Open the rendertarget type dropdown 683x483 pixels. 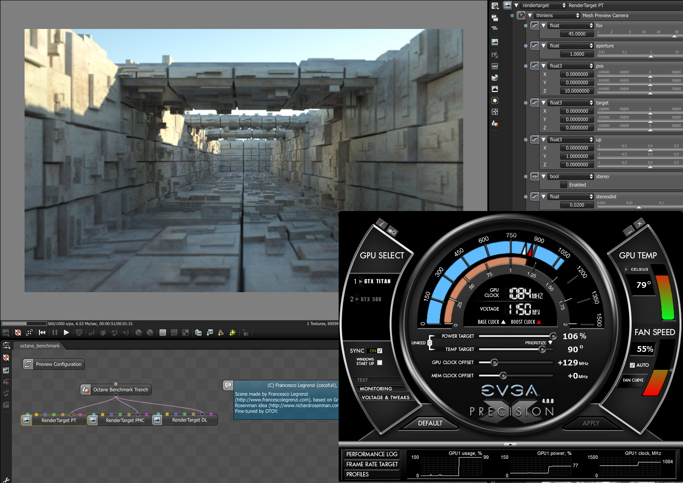point(544,5)
